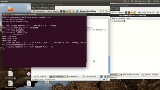Open the System menu in the CentOS C1 panel
This screenshot has width=160, height=90.
(x=56, y=11)
